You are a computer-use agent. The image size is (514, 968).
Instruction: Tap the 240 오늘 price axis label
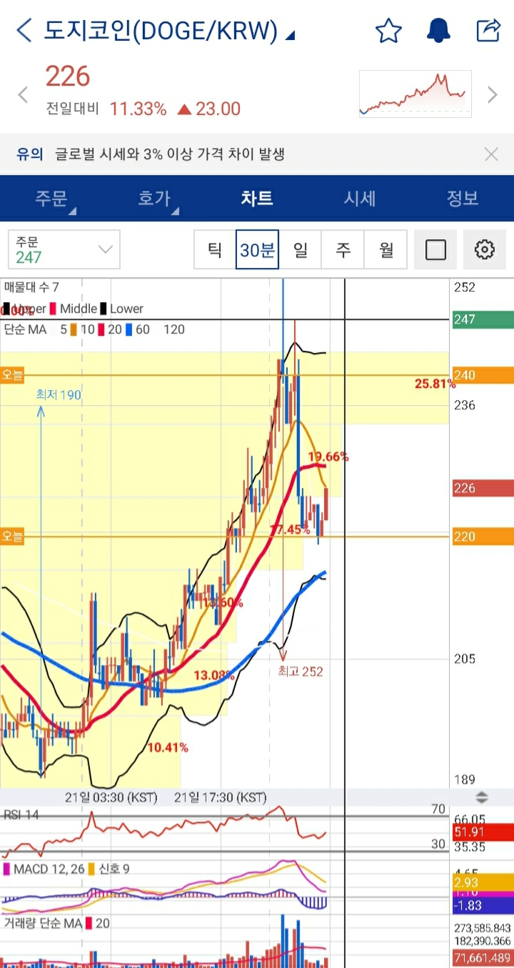coord(483,375)
